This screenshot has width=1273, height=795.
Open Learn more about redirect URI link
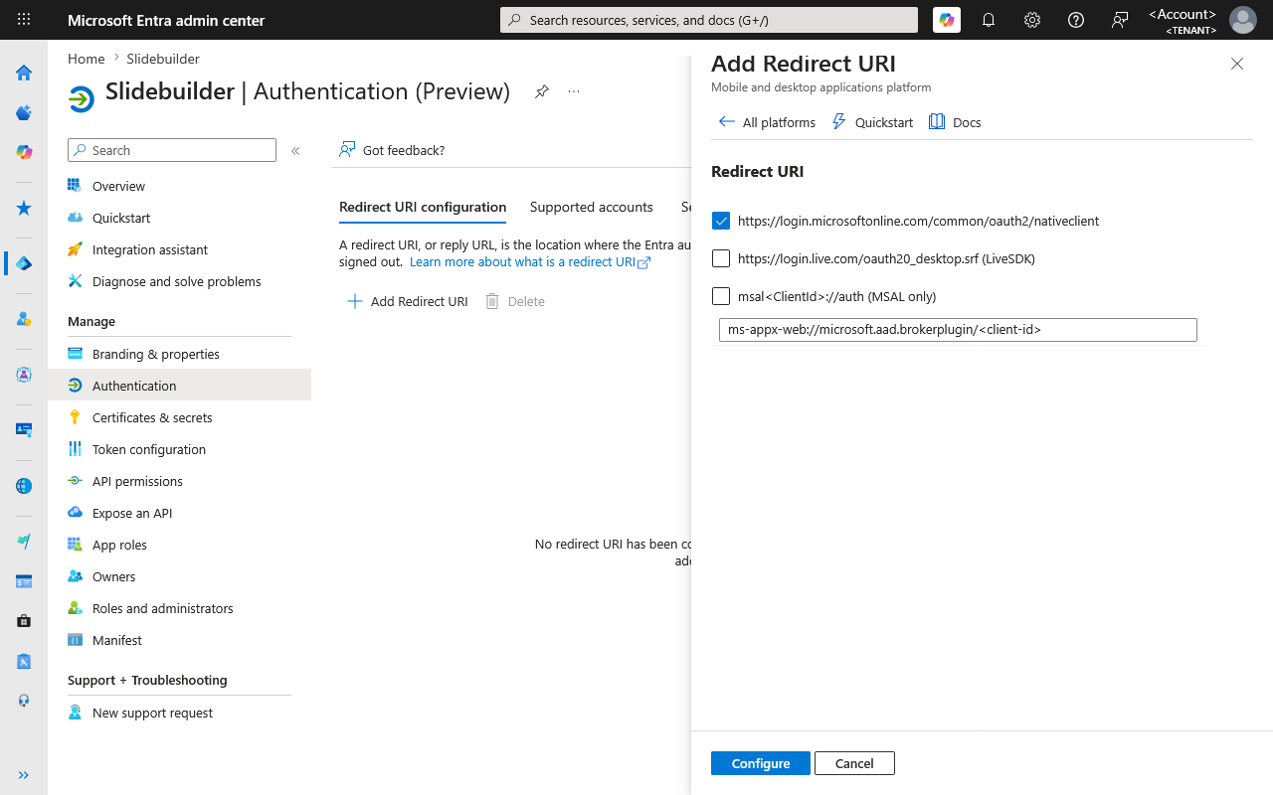[529, 262]
